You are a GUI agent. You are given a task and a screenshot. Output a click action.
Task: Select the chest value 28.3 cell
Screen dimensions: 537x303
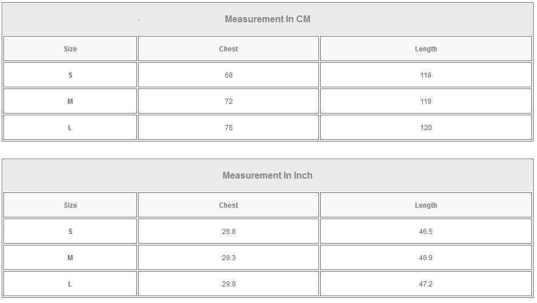pos(228,258)
